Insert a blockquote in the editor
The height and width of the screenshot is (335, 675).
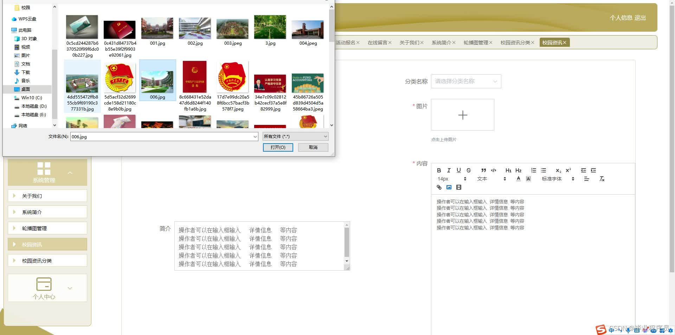(484, 170)
